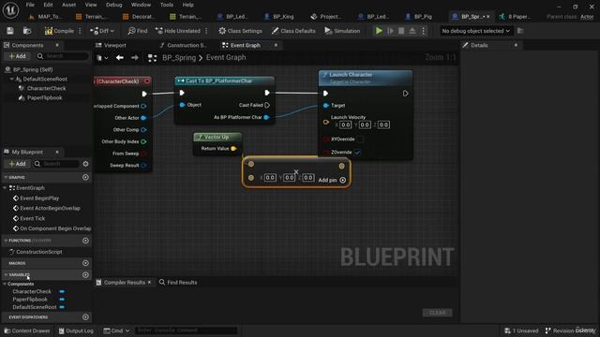
Task: Navigate forward in graph history
Action: click(134, 58)
